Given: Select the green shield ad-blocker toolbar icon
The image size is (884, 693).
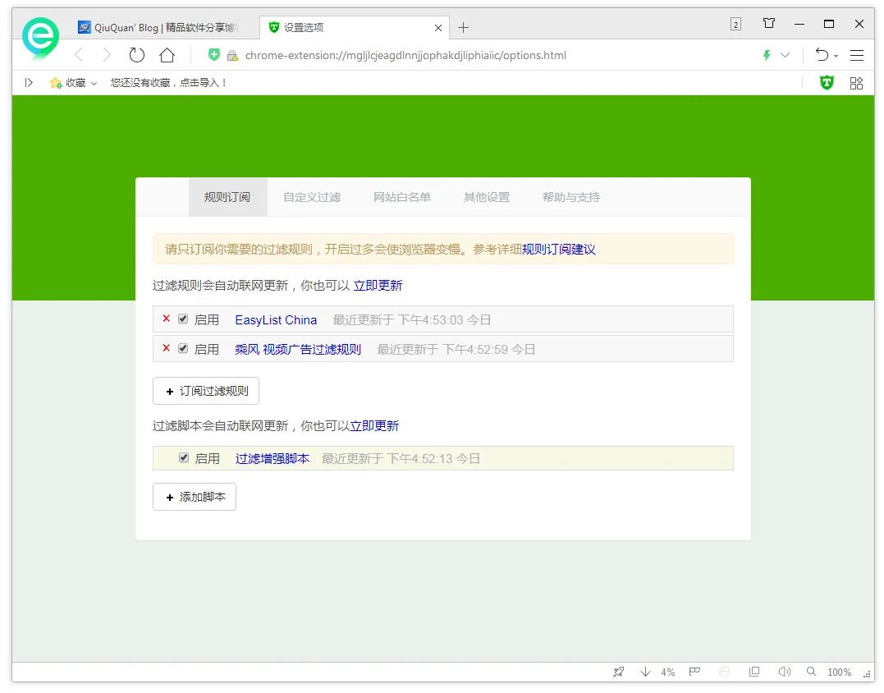Looking at the screenshot, I should [x=826, y=82].
